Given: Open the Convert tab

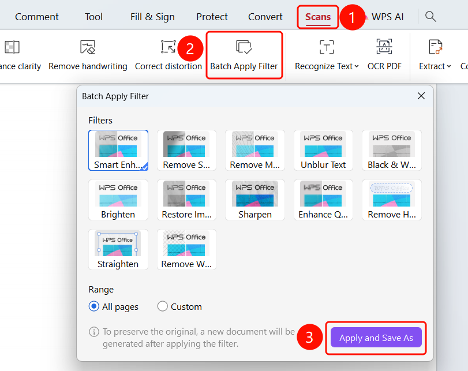Looking at the screenshot, I should pyautogui.click(x=265, y=17).
